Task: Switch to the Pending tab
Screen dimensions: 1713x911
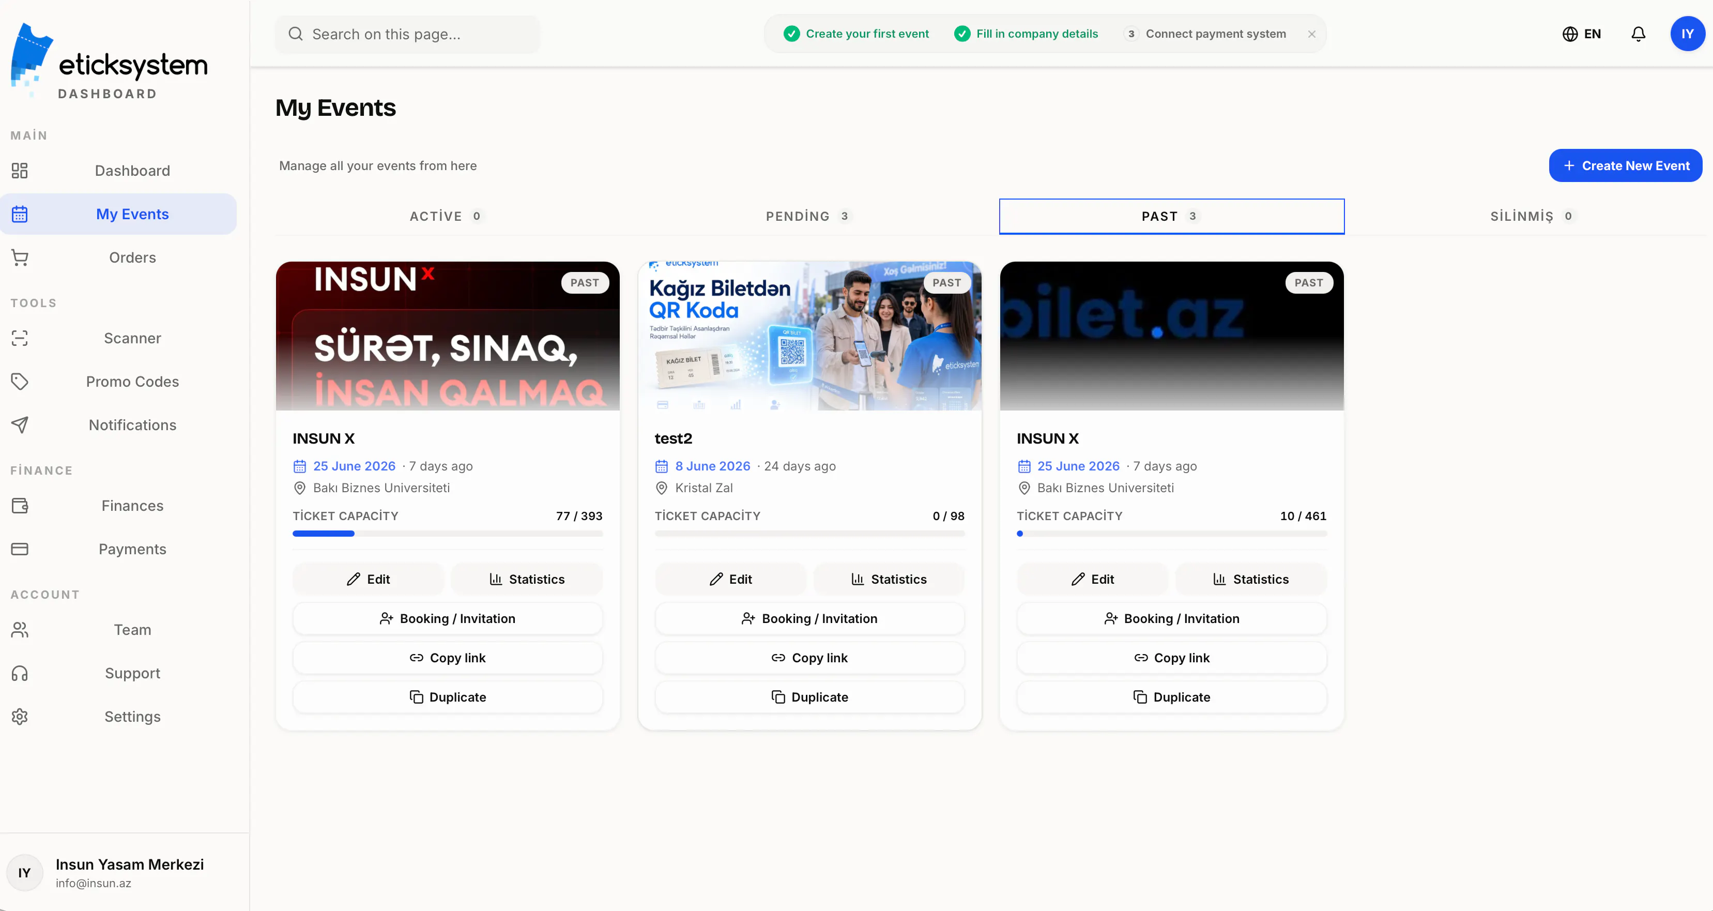Action: 809,216
